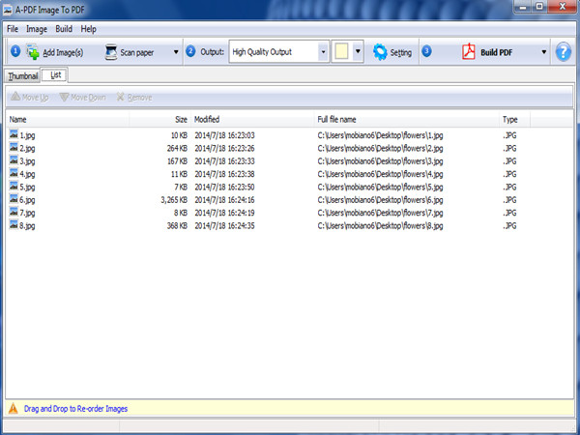
Task: Click the image icon of 3.jpg
Action: (14, 160)
